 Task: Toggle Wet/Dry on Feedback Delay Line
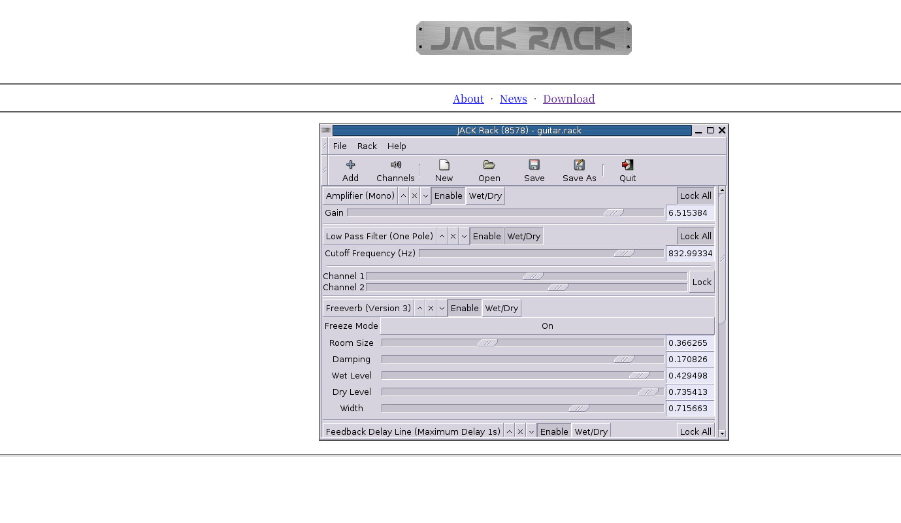(591, 431)
